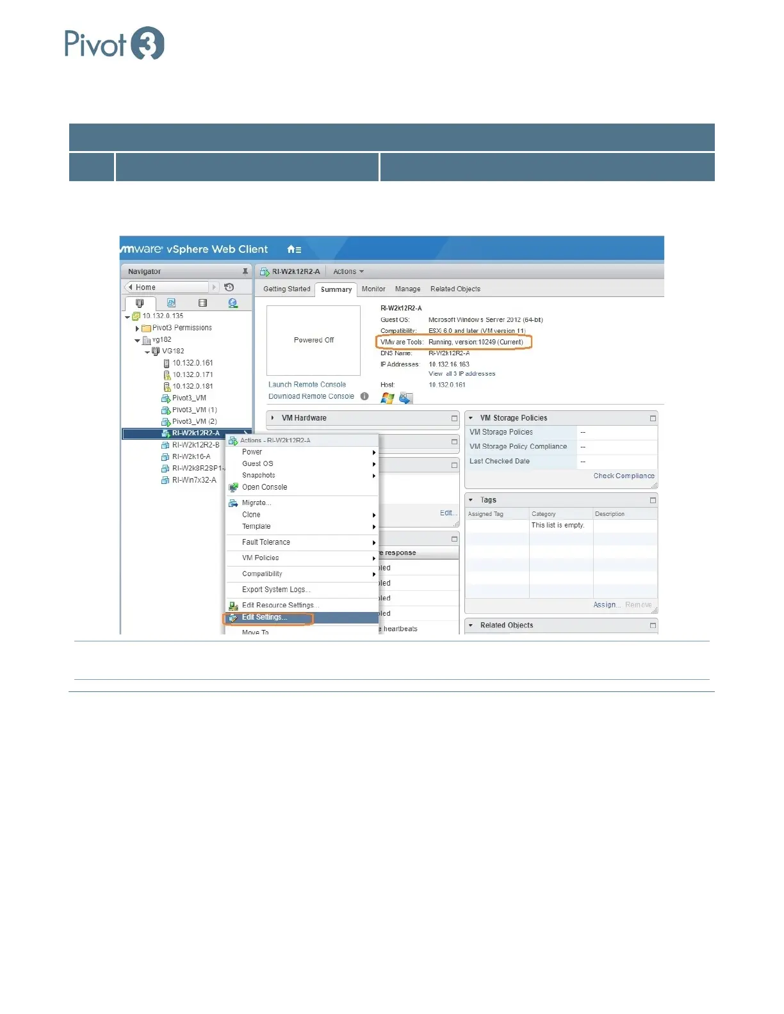Click the vg182 datacenter icon

coord(146,341)
